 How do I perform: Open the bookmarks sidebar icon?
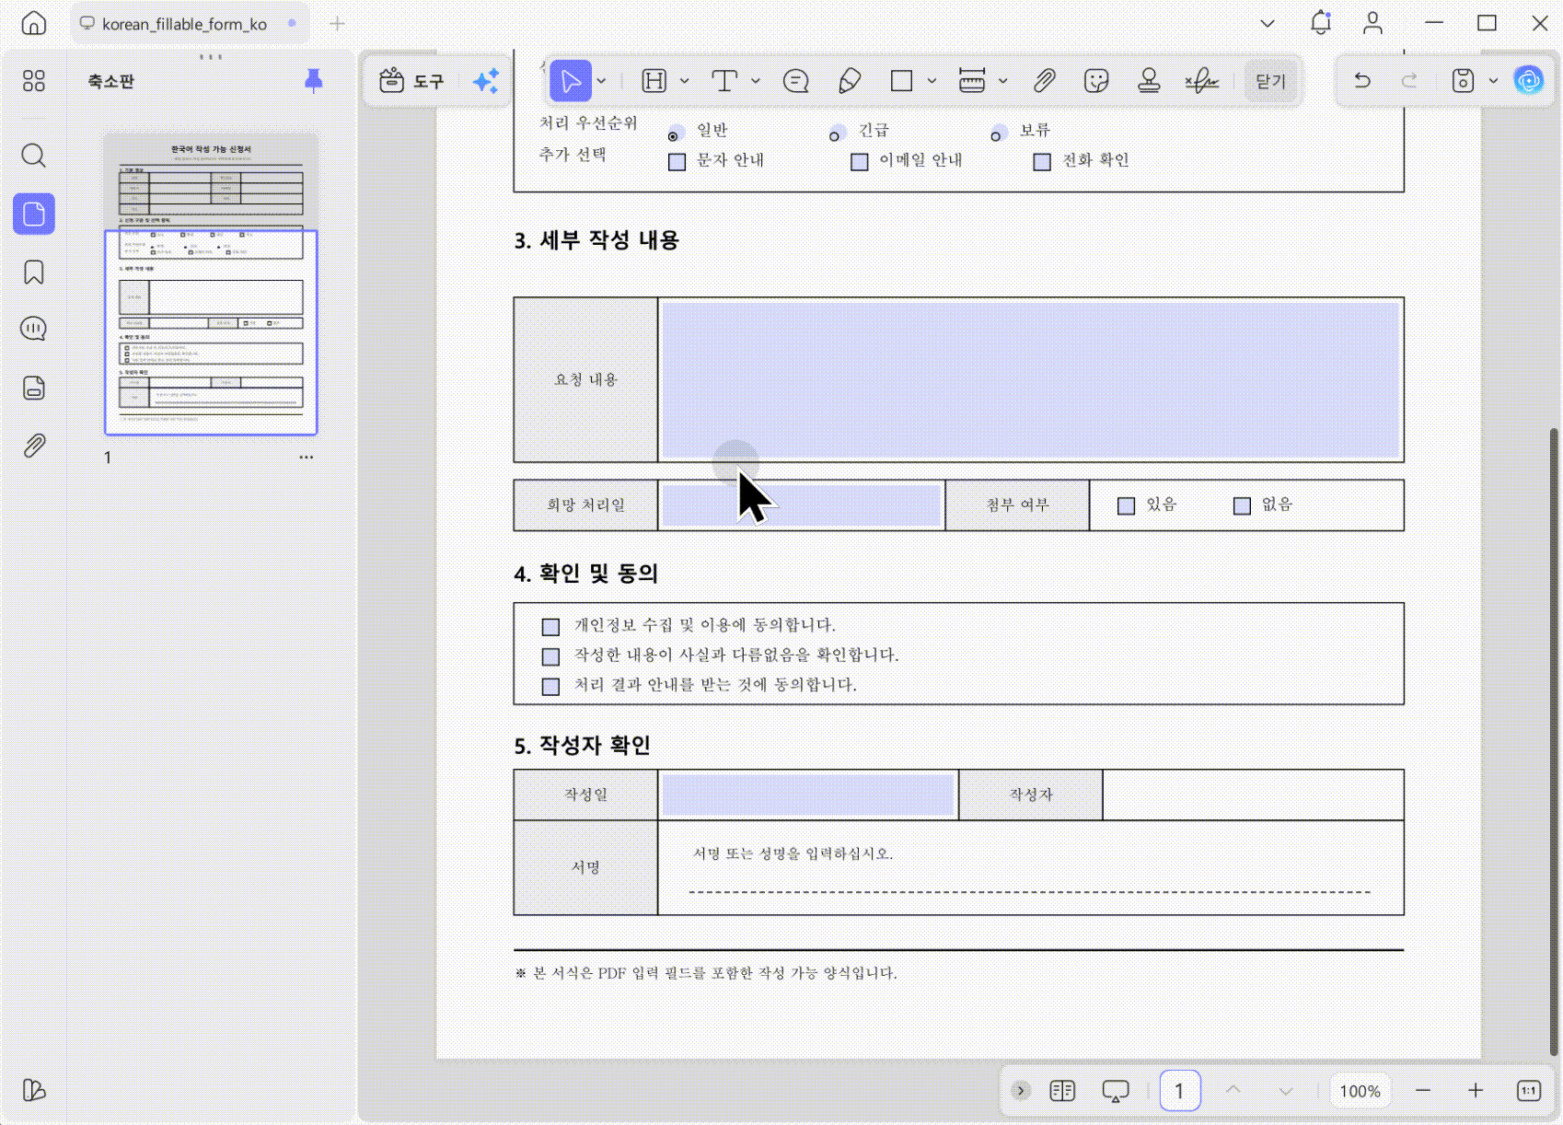[34, 273]
